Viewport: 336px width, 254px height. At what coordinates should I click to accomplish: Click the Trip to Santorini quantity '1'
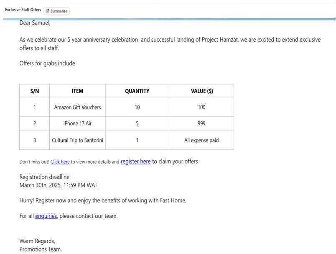tap(137, 140)
